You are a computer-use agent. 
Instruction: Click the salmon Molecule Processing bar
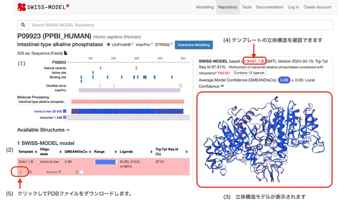[x=128, y=102]
